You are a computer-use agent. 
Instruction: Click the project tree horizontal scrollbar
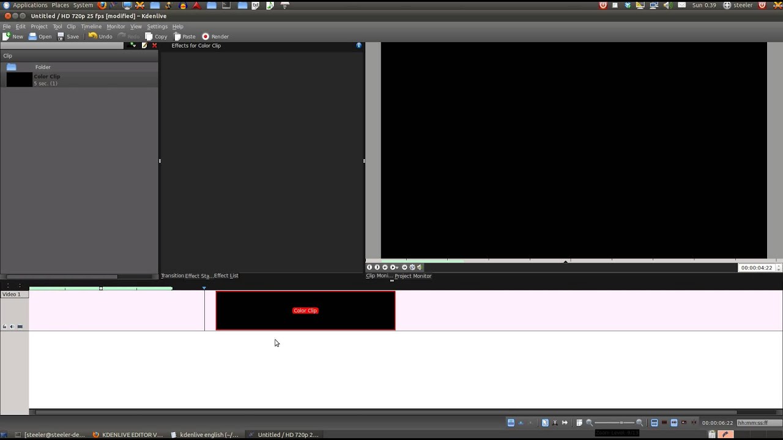(62, 276)
